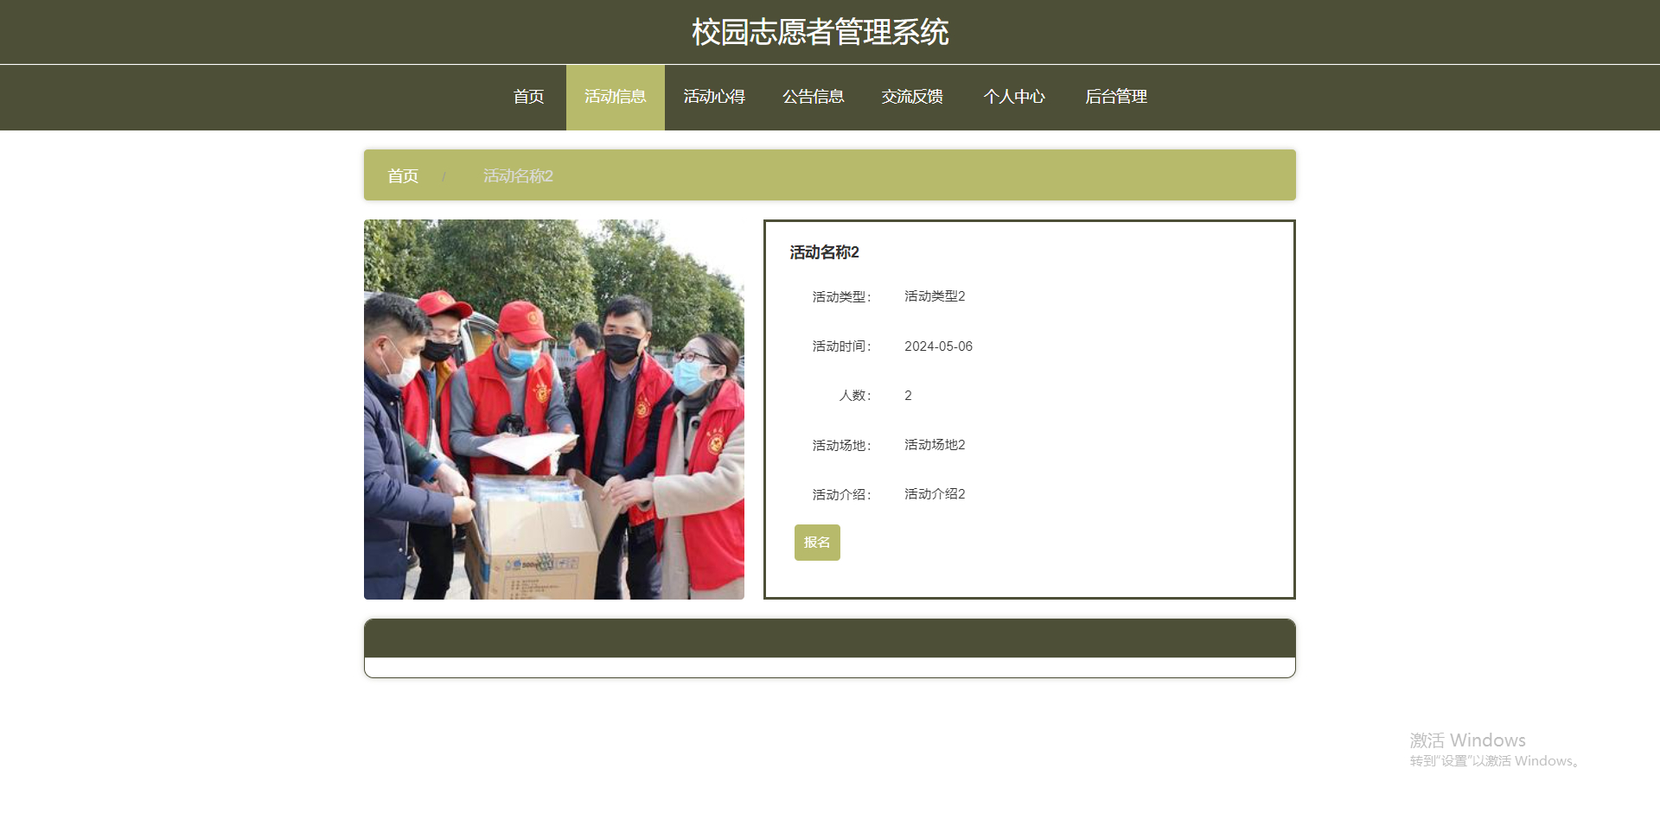Viewport: 1660px width, 813px height.
Task: Navigate to 公告信息 page
Action: click(x=814, y=97)
